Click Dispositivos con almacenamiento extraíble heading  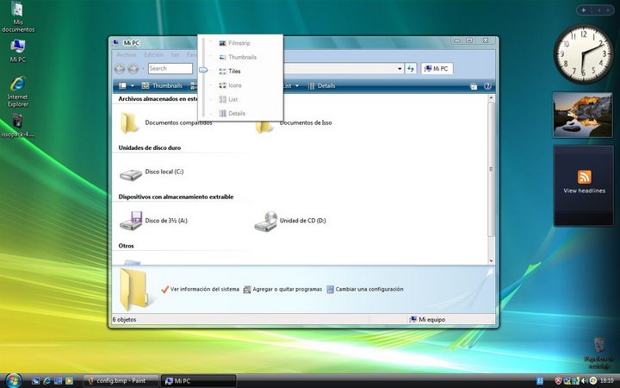[176, 197]
